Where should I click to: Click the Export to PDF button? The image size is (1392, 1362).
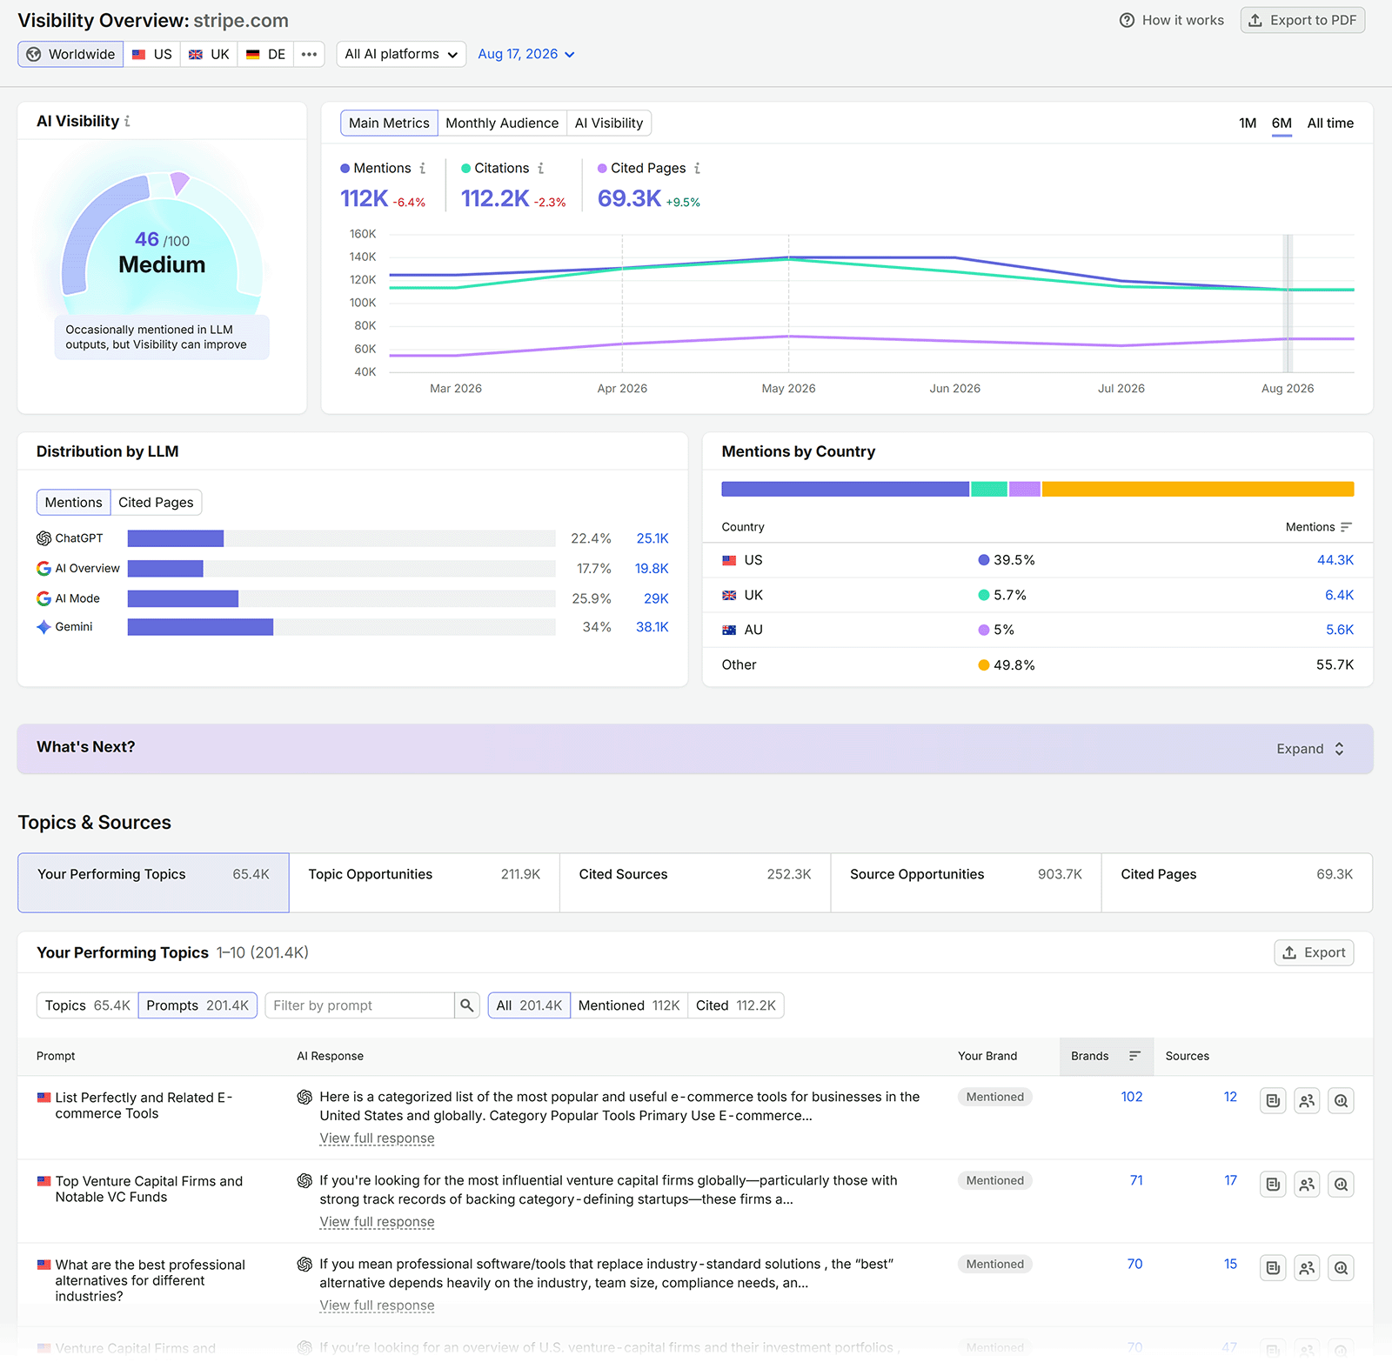click(x=1302, y=20)
